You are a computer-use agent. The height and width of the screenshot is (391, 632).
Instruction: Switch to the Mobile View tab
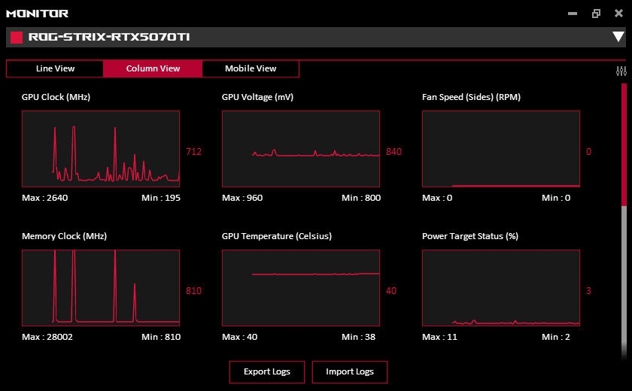251,68
